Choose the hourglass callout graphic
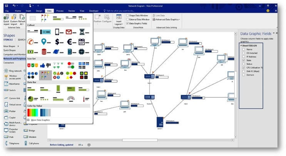286x156 pixels. [84, 32]
